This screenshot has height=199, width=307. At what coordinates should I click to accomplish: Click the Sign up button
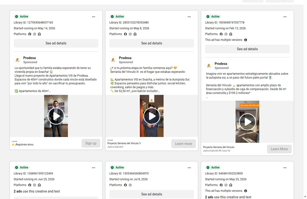(x=91, y=143)
